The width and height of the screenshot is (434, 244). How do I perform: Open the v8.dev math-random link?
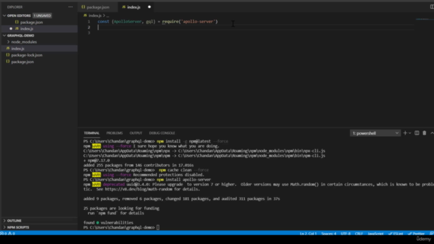click(x=138, y=189)
